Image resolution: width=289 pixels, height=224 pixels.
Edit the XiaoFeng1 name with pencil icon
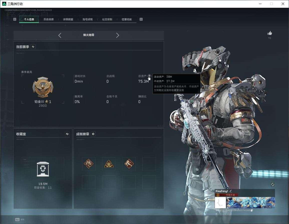pyautogui.click(x=231, y=191)
